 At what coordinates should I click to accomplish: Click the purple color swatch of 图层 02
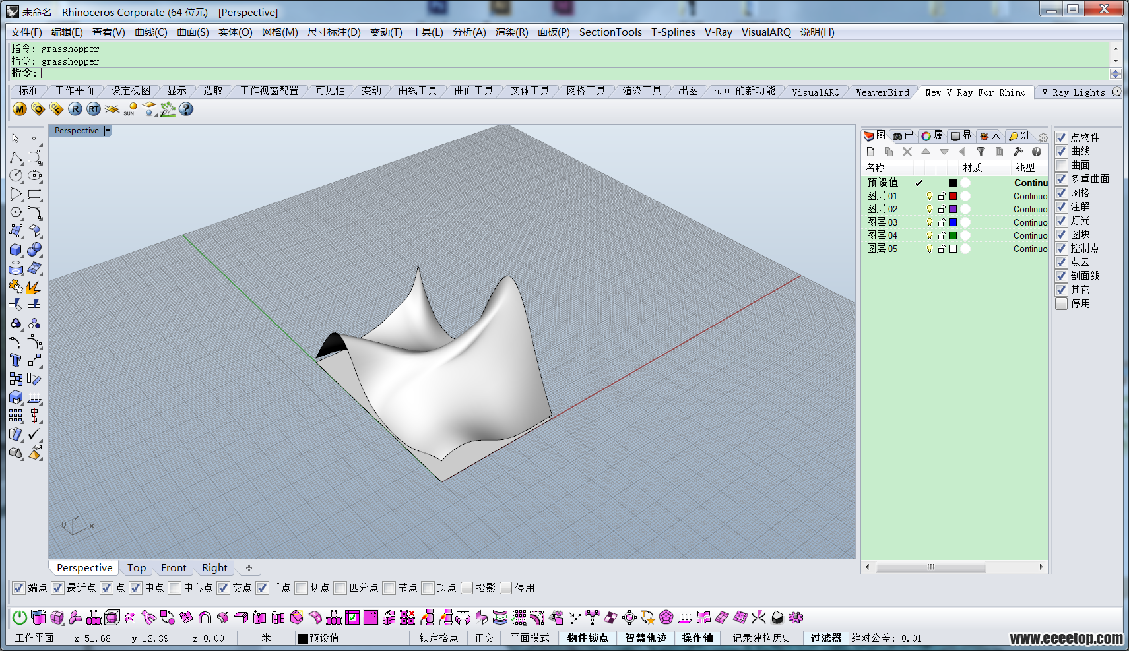pyautogui.click(x=953, y=209)
